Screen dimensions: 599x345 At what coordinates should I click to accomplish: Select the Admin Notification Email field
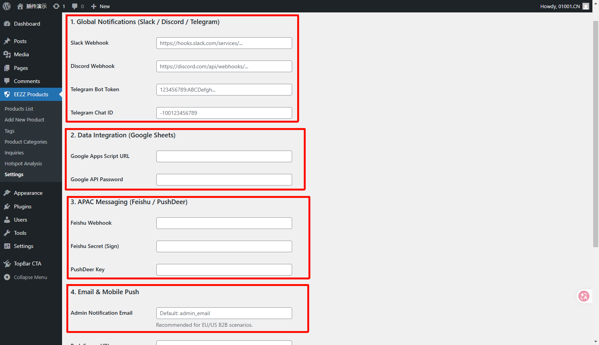click(x=224, y=313)
